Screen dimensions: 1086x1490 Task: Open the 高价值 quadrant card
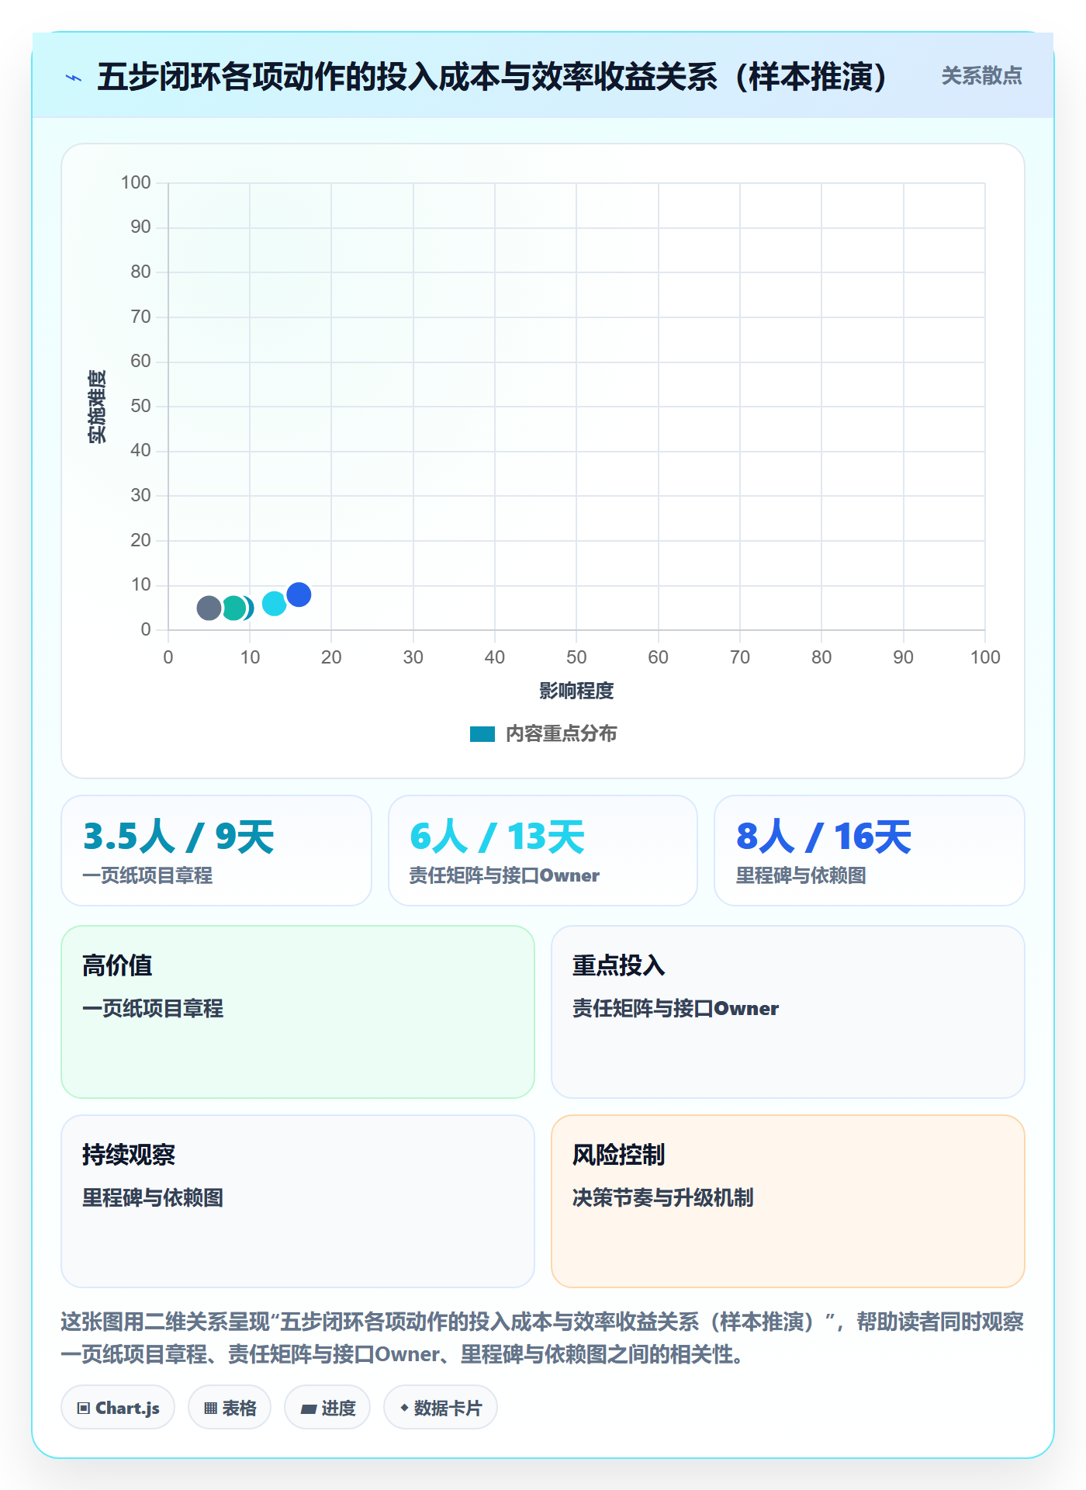click(298, 1012)
